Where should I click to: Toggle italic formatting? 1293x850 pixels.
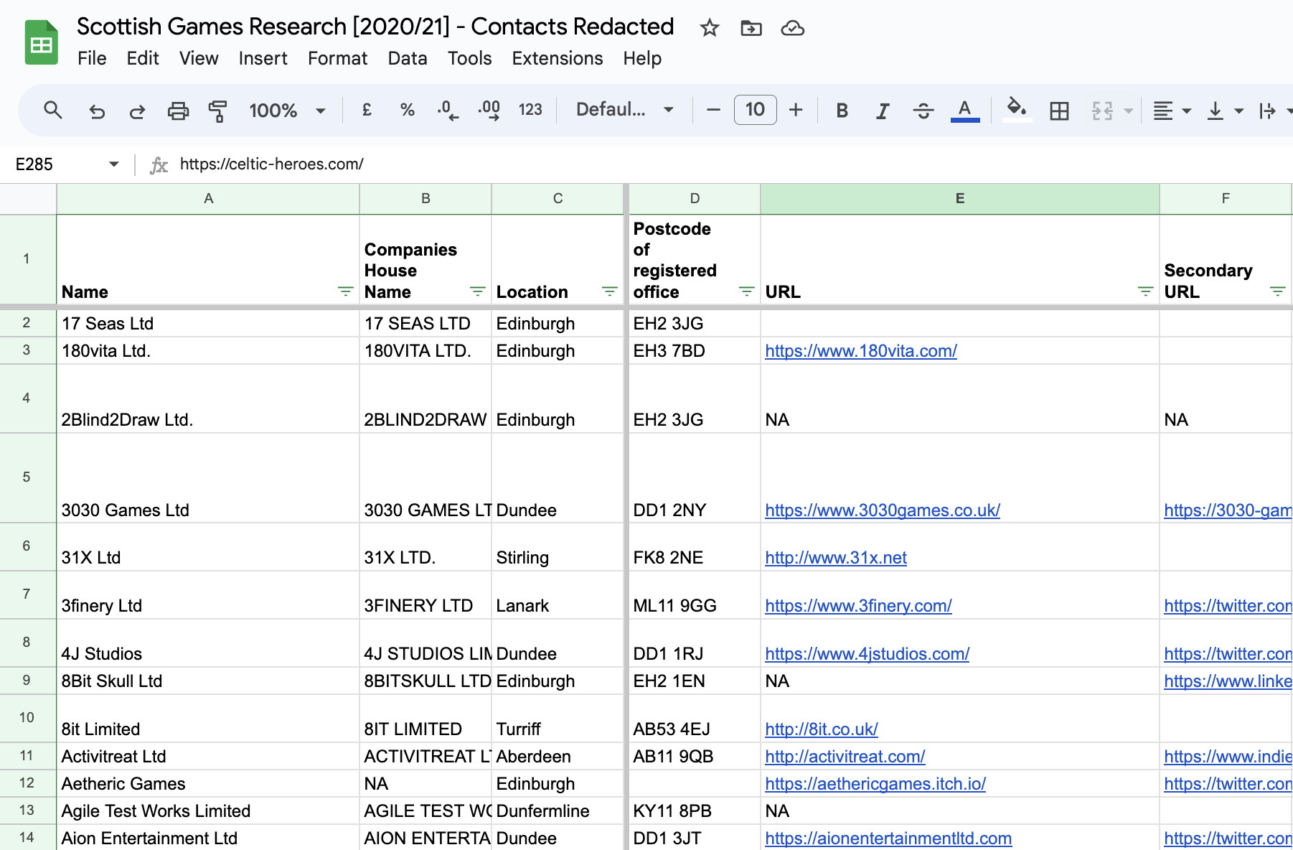(883, 111)
